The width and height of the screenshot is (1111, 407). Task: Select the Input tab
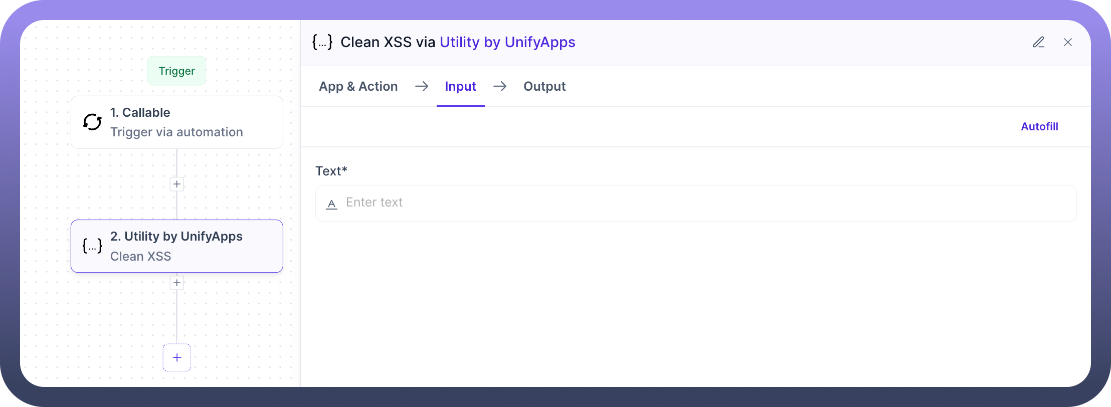[x=460, y=87]
